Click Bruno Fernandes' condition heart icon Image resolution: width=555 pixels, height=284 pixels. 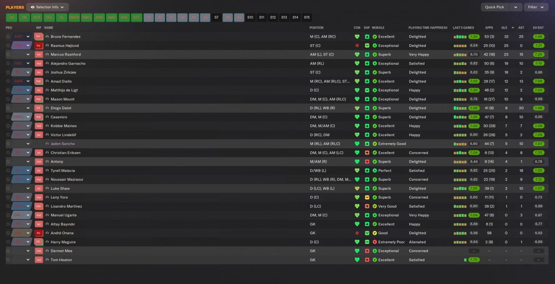[x=357, y=37]
